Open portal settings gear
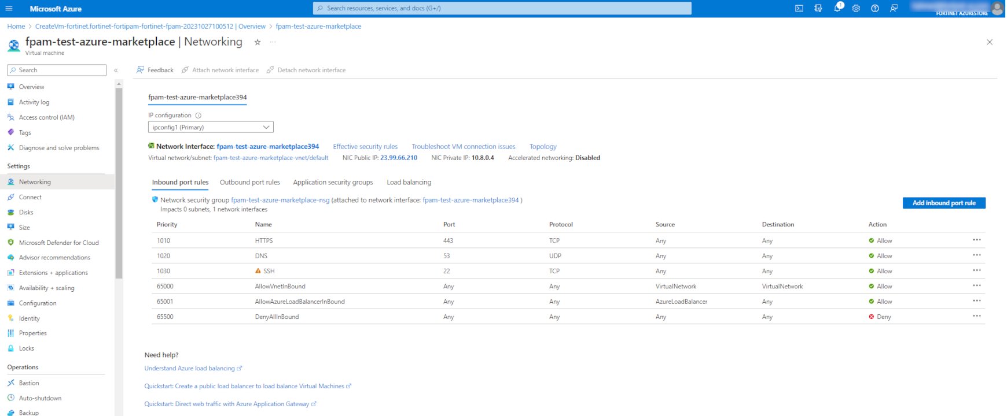This screenshot has height=416, width=1007. 856,8
